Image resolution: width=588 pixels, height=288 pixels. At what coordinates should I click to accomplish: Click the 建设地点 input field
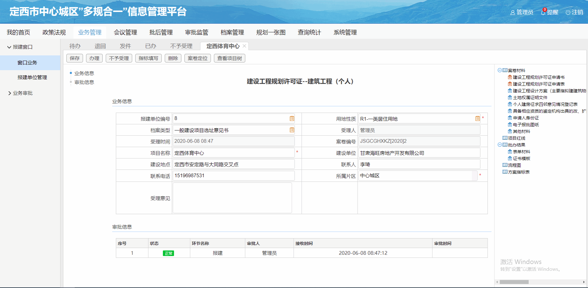(234, 164)
